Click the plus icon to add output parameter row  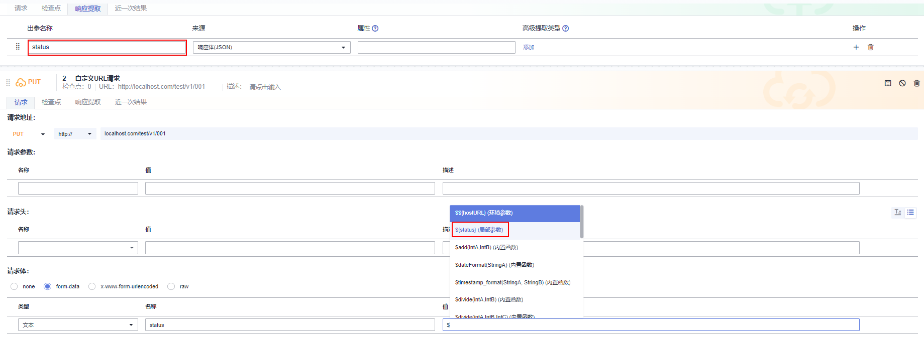tap(856, 47)
